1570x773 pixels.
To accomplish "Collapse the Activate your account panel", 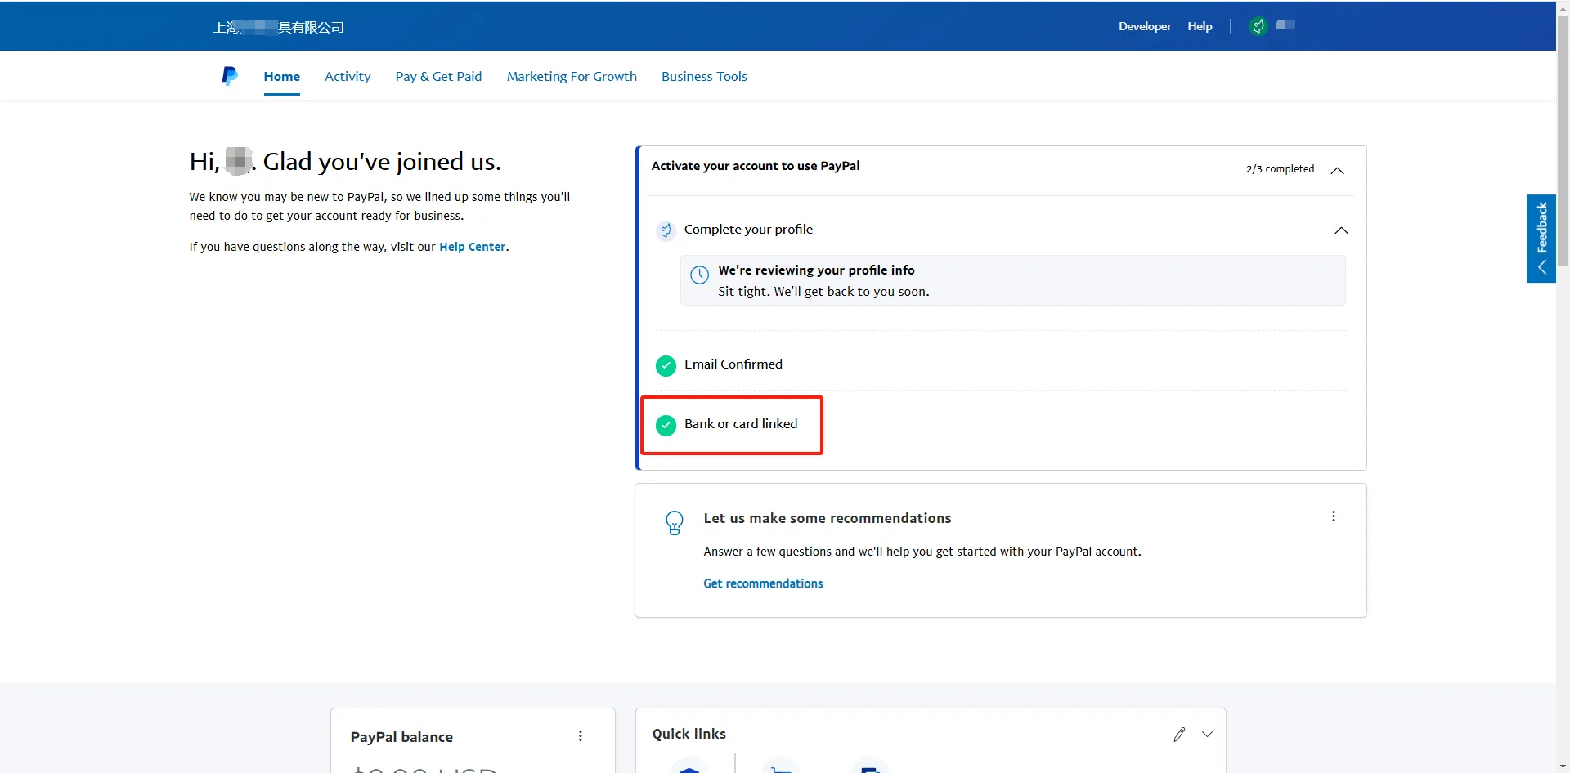I will (1338, 171).
